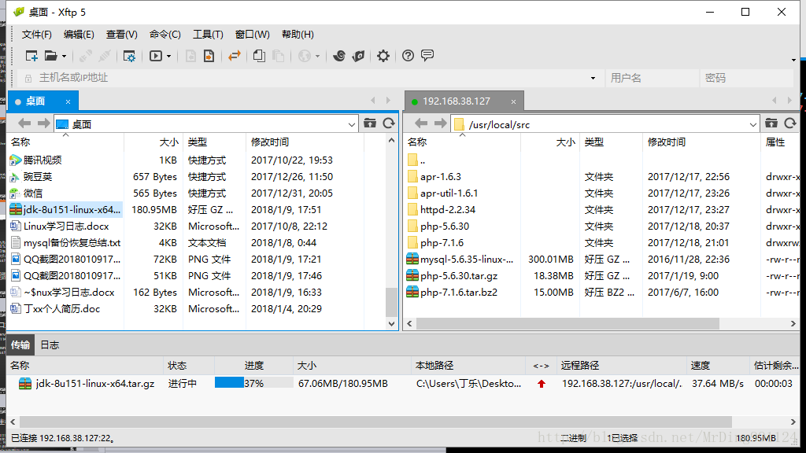Click the remote pane horizontal scrollbar
This screenshot has width=806, height=453.
point(568,323)
